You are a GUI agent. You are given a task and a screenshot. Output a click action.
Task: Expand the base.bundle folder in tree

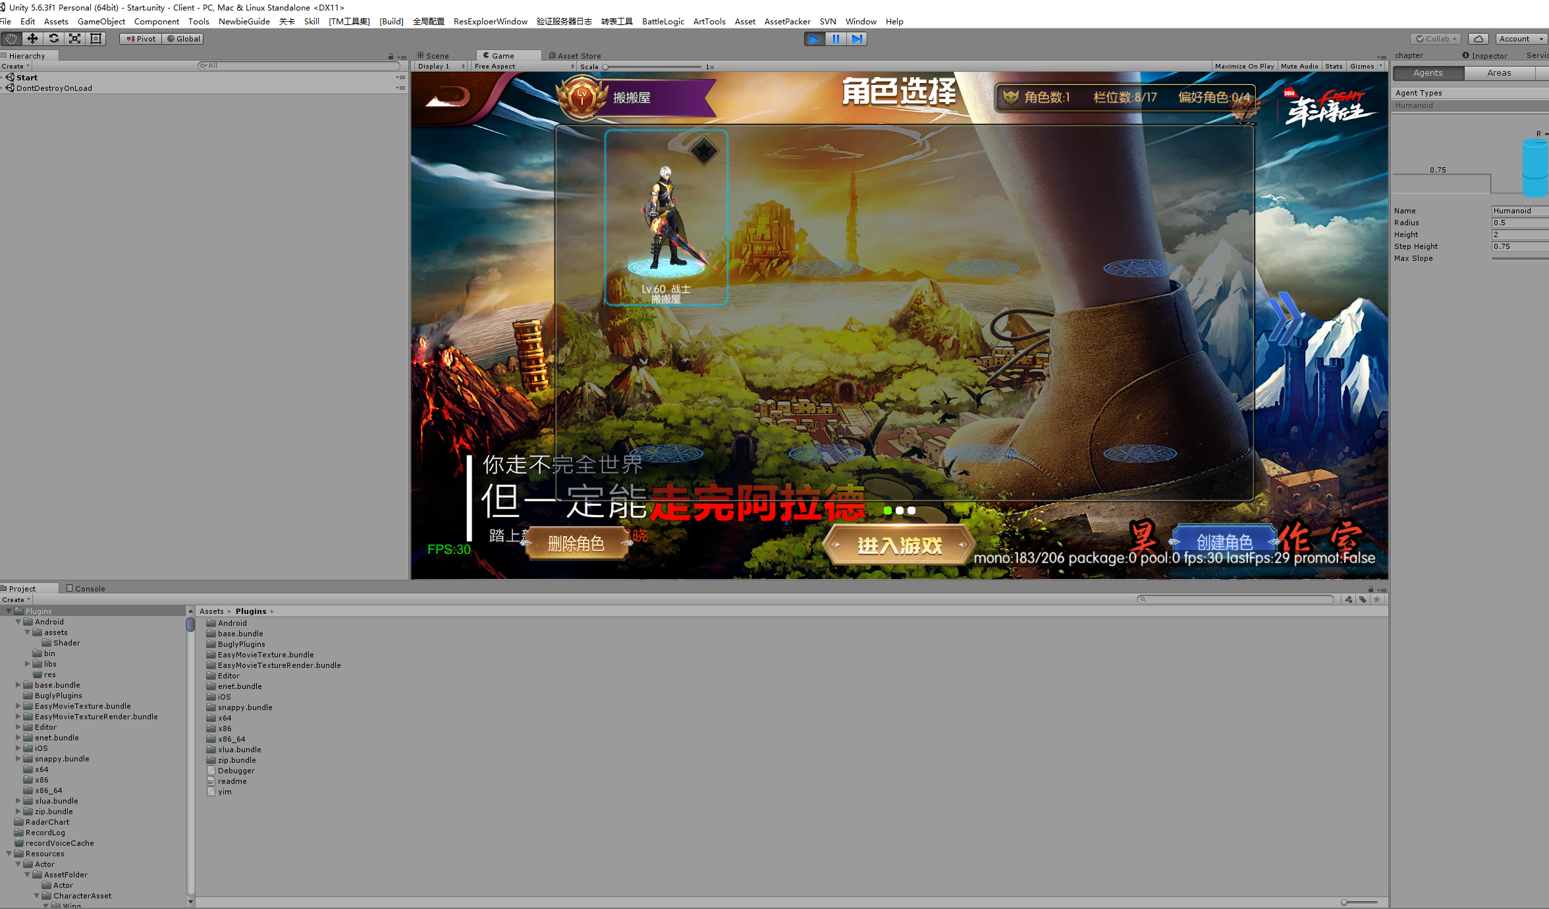coord(18,685)
